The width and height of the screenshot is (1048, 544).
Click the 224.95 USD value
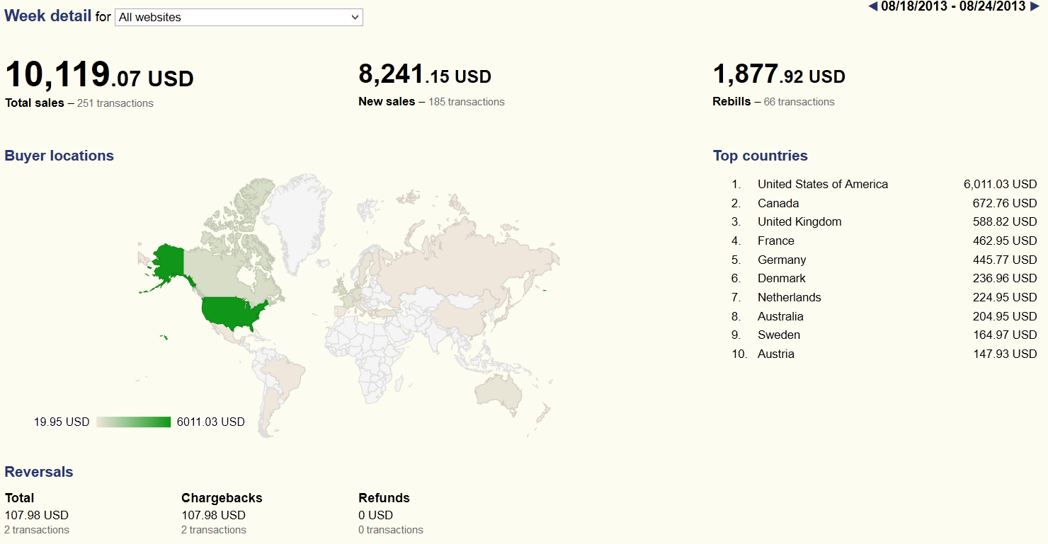pyautogui.click(x=1005, y=297)
